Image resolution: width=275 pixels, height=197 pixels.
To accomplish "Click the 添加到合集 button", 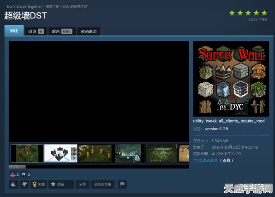I will pyautogui.click(x=102, y=184).
